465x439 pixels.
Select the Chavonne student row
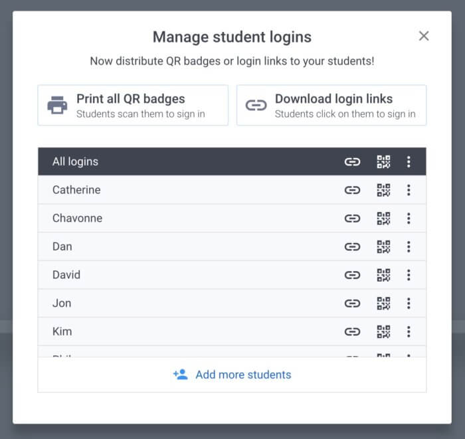[x=232, y=219]
